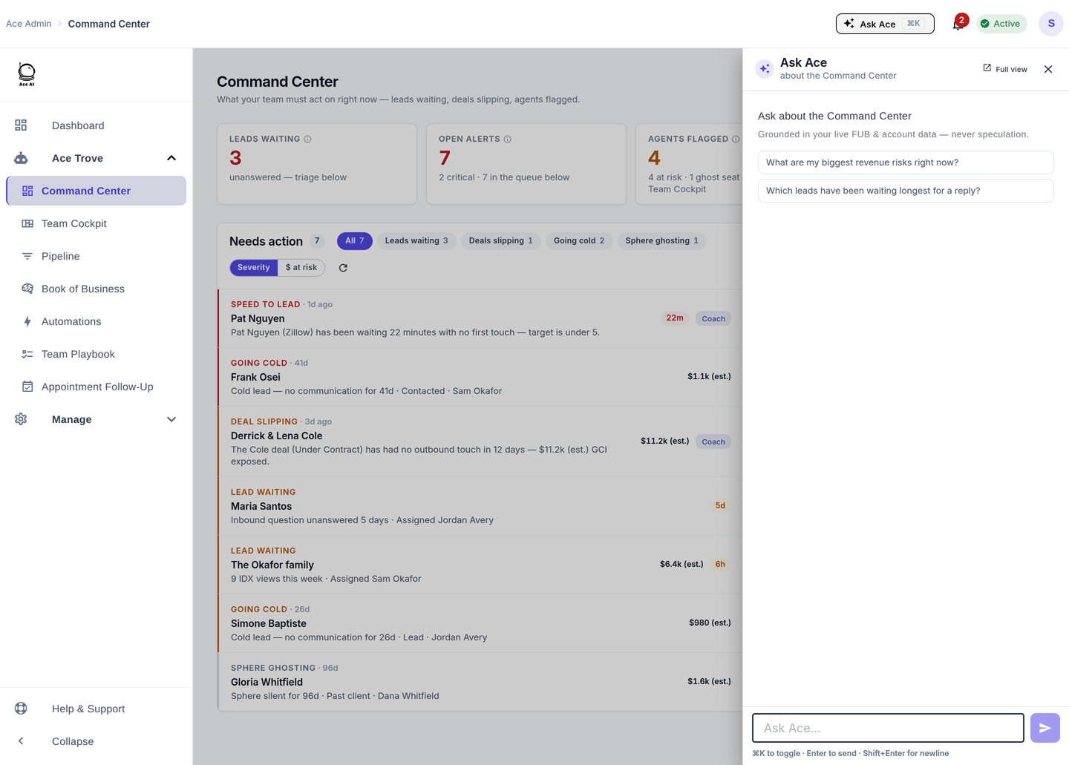Send the Ask Ace message

1045,728
